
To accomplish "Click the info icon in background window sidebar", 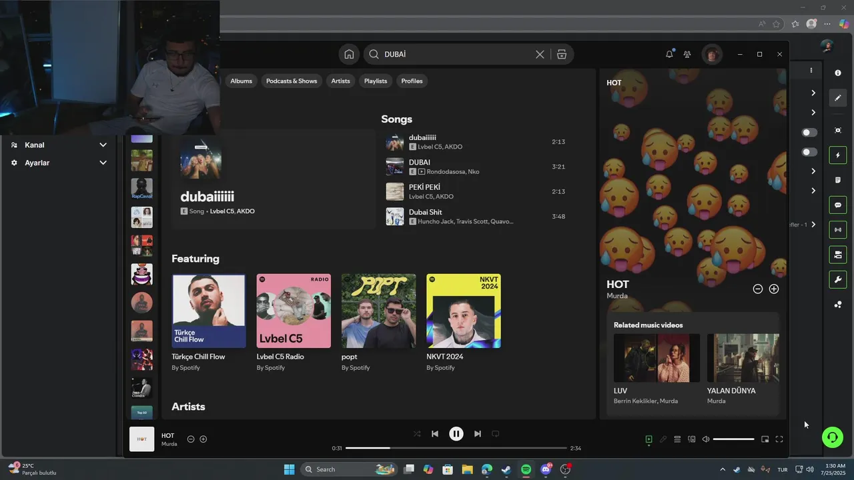I will click(838, 73).
